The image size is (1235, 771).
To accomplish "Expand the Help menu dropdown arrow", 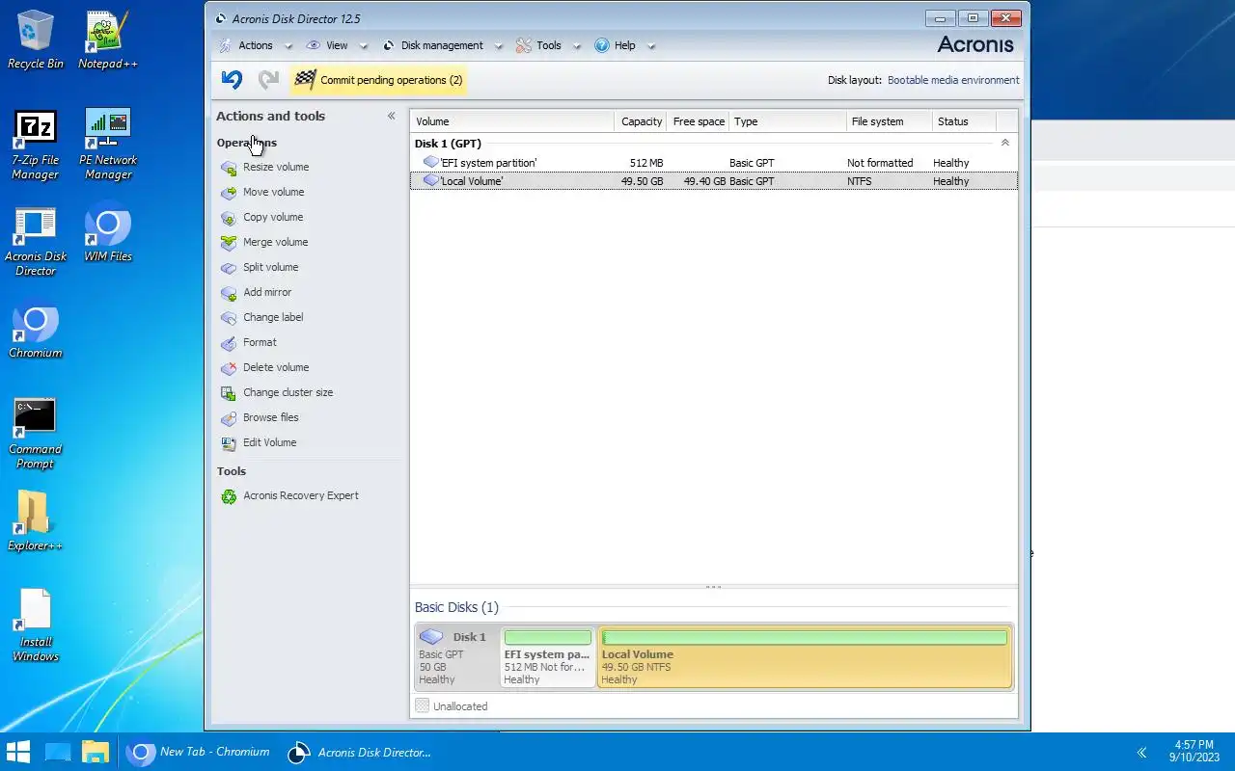I will 651,46.
